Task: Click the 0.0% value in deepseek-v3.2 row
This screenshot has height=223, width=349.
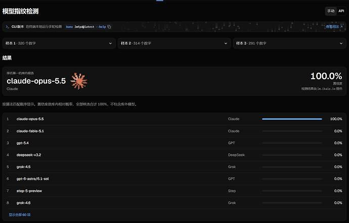Action: point(338,155)
